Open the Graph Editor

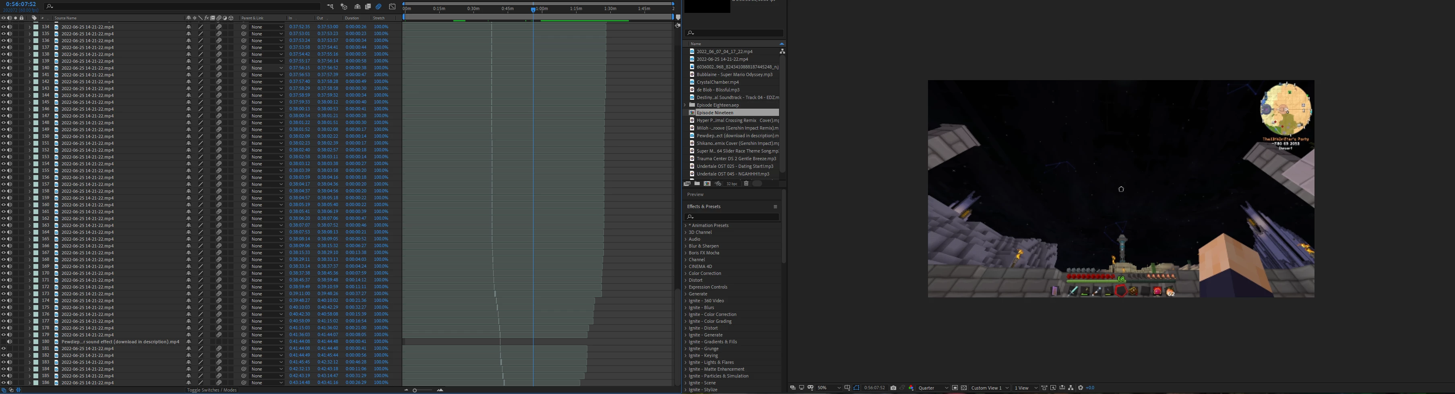393,7
